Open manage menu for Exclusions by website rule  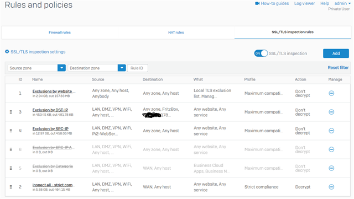[331, 93]
